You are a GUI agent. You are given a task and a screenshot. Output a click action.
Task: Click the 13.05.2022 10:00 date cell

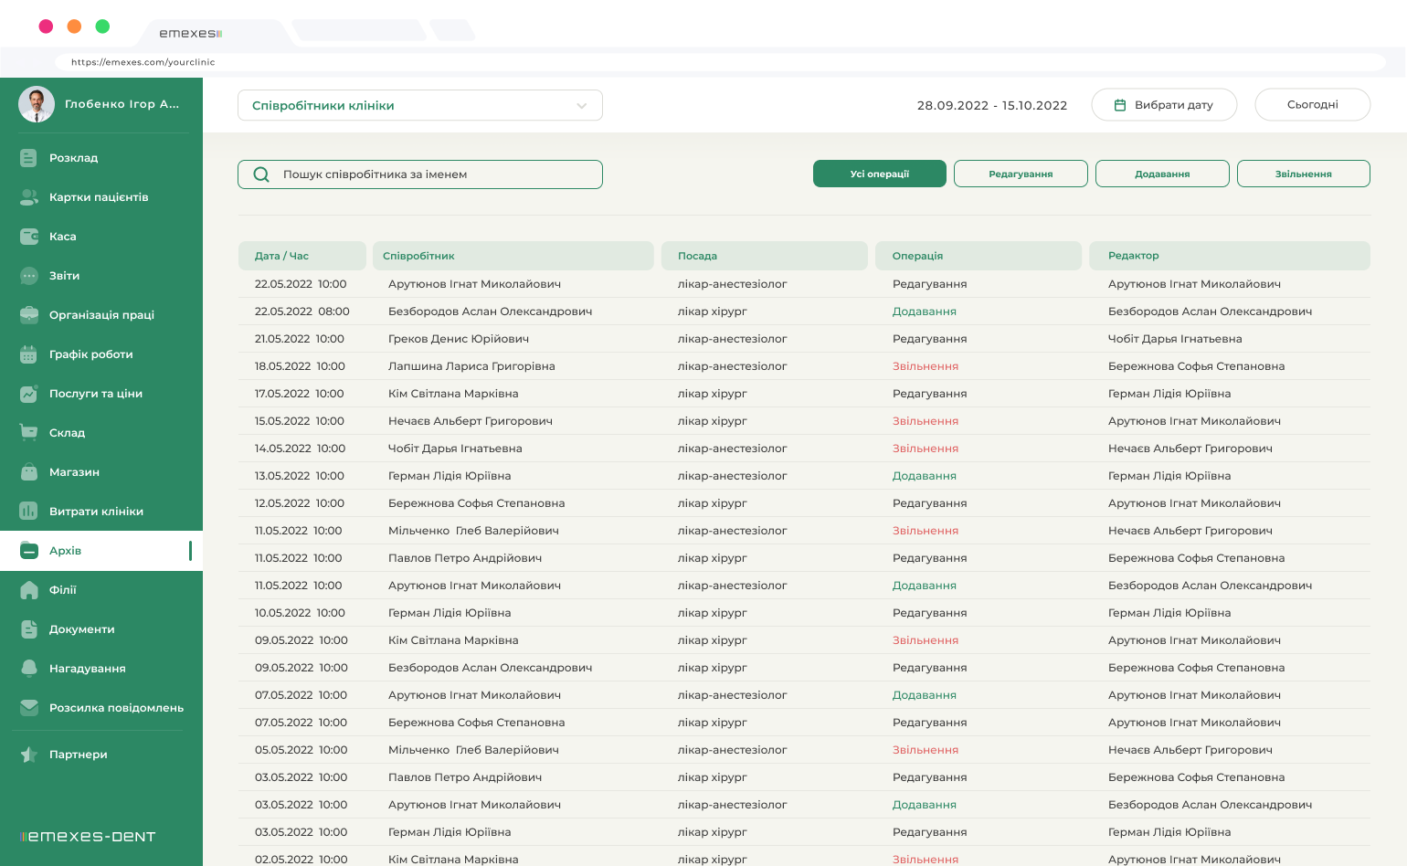(300, 476)
